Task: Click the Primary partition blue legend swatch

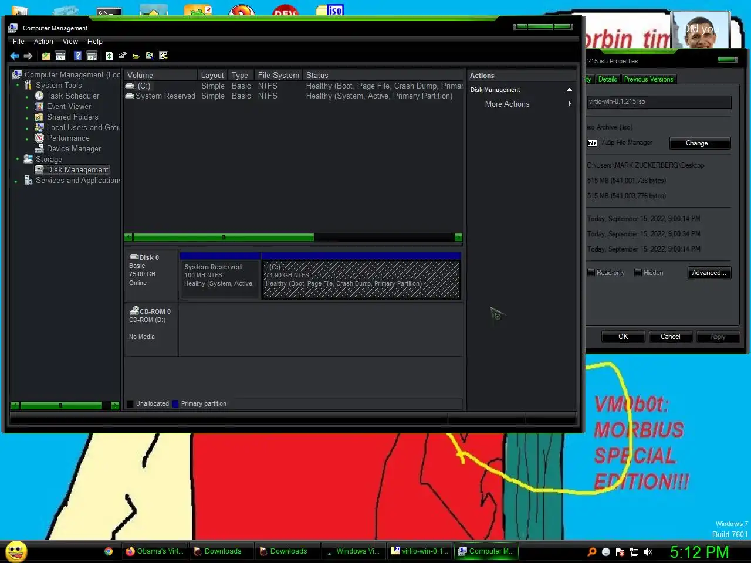Action: tap(175, 403)
